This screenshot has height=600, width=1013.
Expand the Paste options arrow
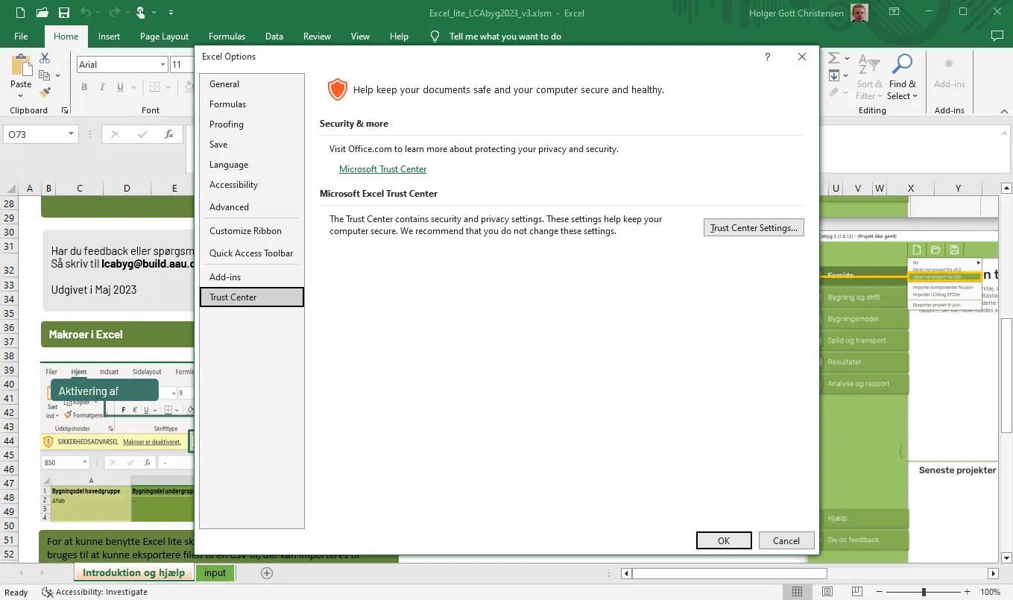[21, 95]
